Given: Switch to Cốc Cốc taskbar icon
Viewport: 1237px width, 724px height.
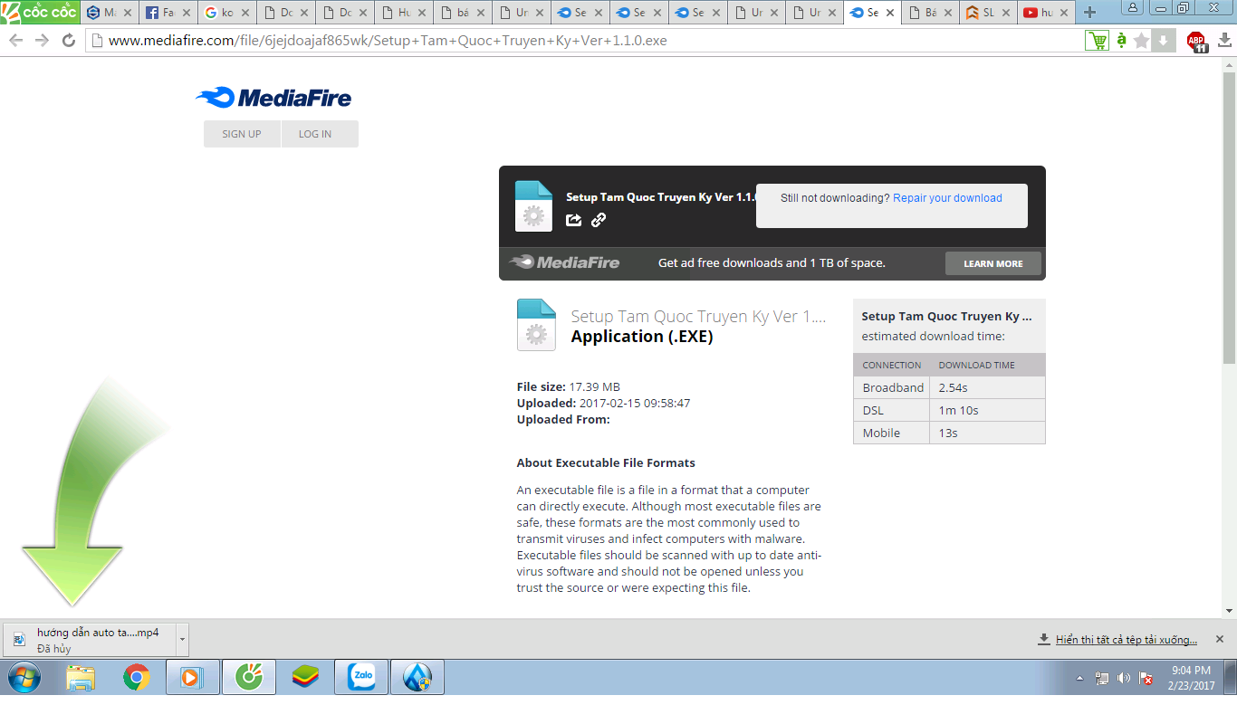Looking at the screenshot, I should click(x=249, y=677).
